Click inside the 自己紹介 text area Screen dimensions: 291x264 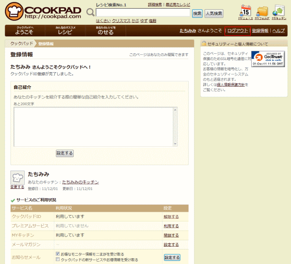pos(96,126)
